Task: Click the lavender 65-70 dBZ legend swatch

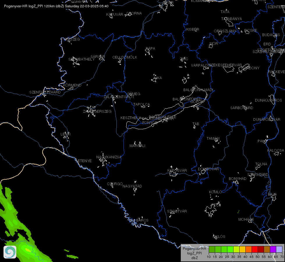Action: [x=279, y=249]
